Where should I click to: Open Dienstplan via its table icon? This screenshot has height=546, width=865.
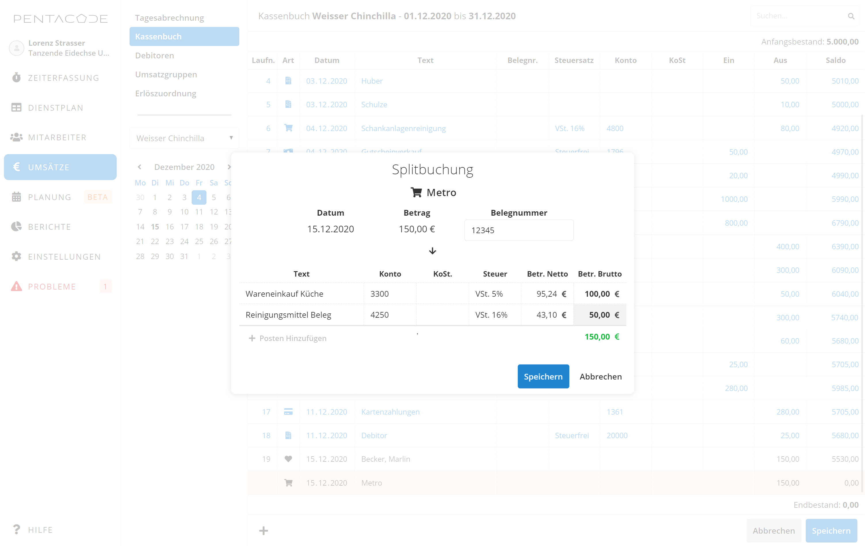click(16, 107)
